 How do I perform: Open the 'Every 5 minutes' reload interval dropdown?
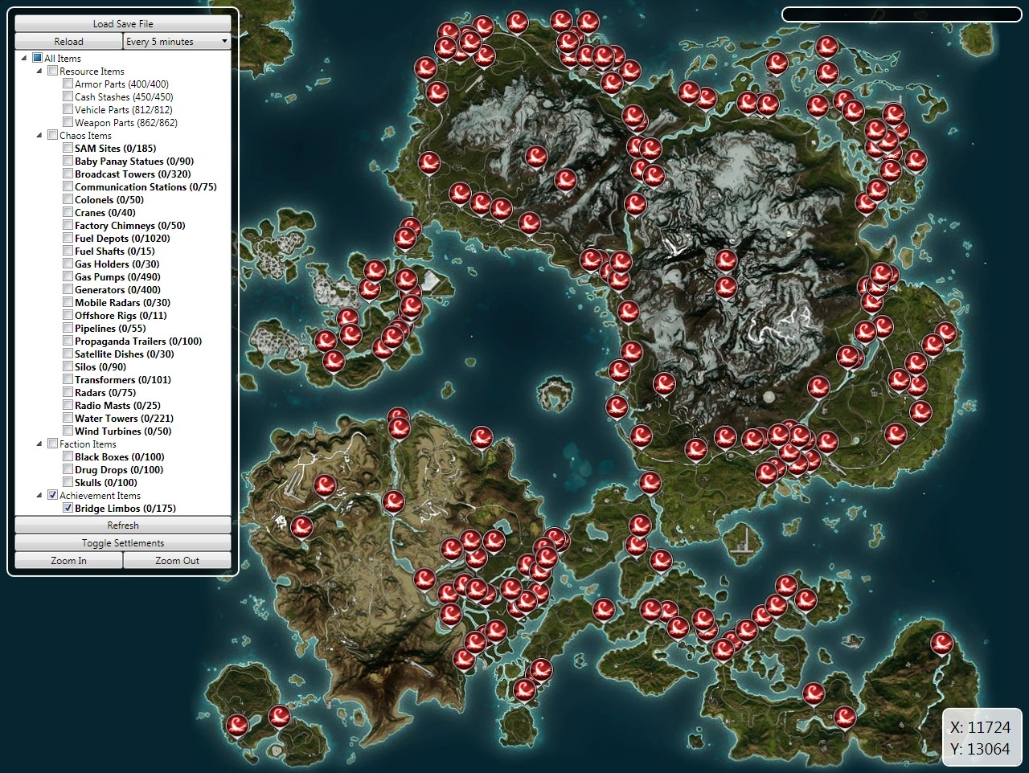pos(177,41)
